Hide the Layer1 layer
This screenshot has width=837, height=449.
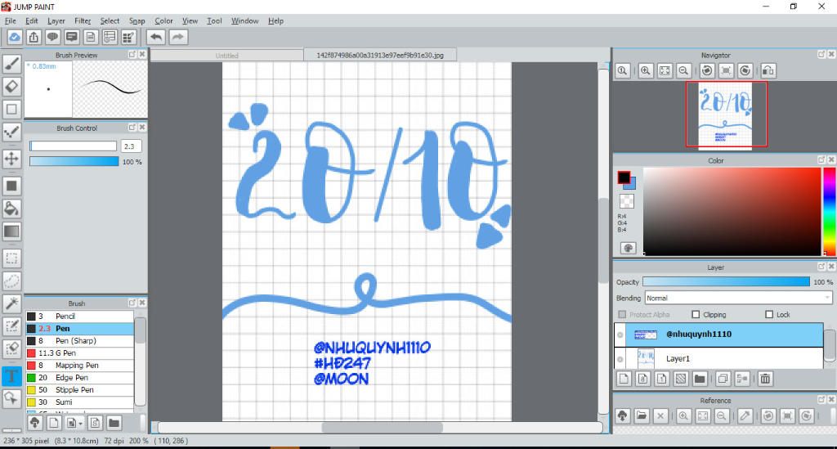[x=620, y=359]
